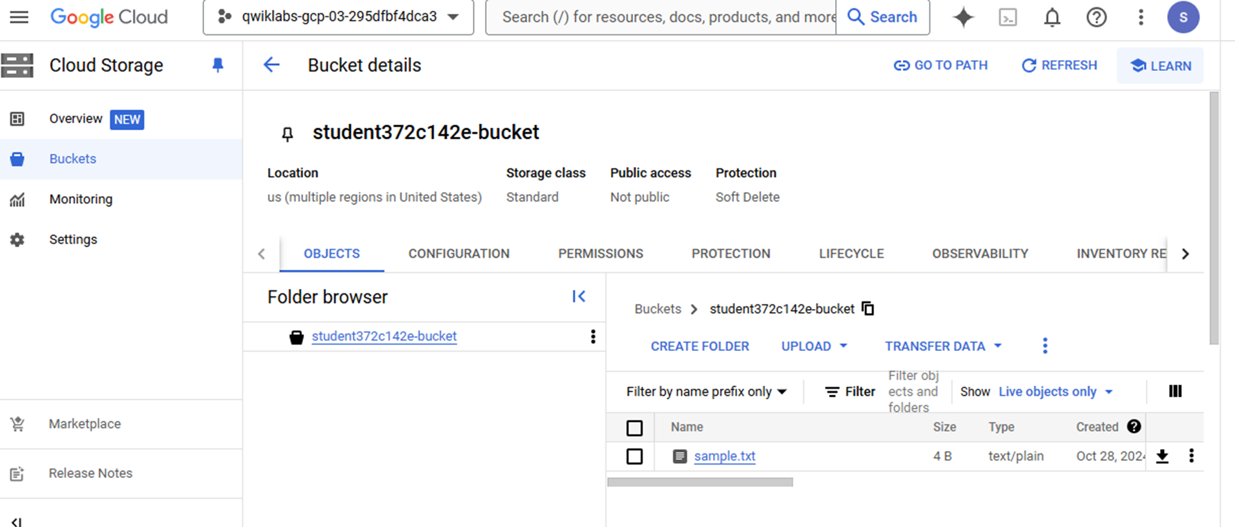Go back using the Bucket details arrow
The image size is (1235, 527).
271,65
